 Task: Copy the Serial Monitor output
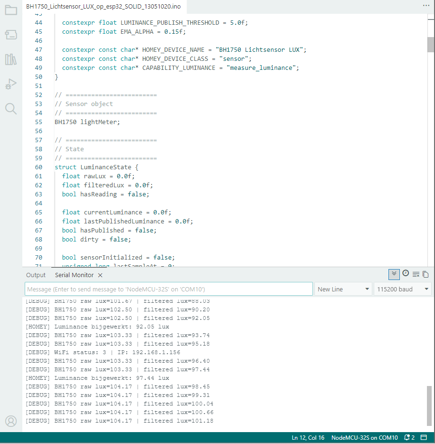point(426,274)
